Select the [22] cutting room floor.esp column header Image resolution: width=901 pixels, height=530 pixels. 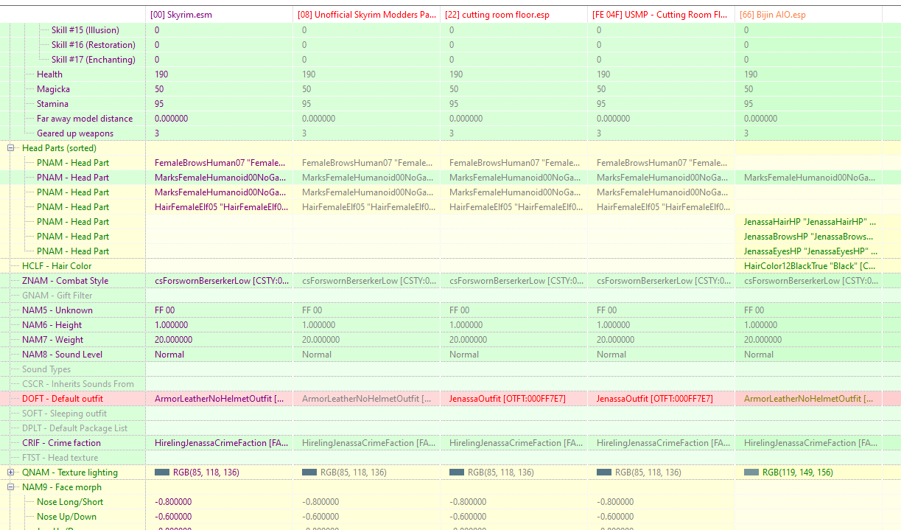(x=514, y=15)
